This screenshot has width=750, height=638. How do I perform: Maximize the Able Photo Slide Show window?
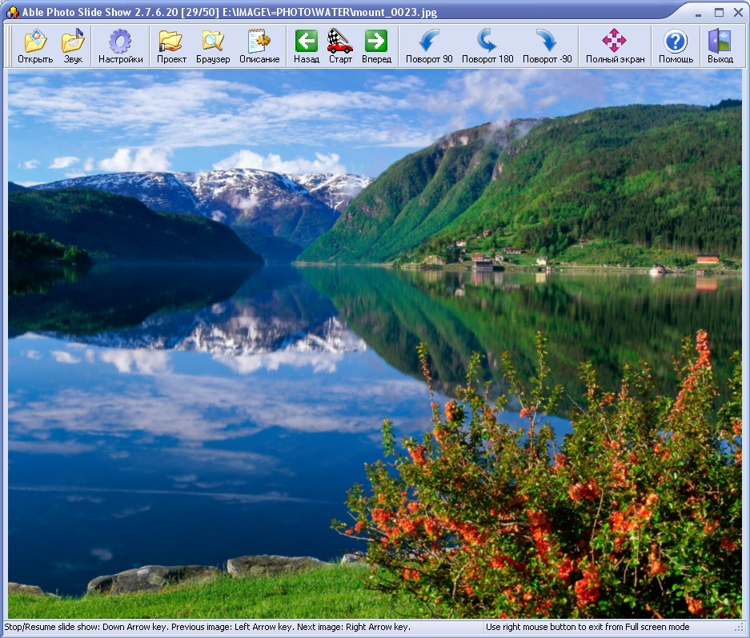coord(719,13)
